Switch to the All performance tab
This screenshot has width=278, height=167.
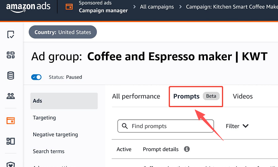pyautogui.click(x=136, y=96)
